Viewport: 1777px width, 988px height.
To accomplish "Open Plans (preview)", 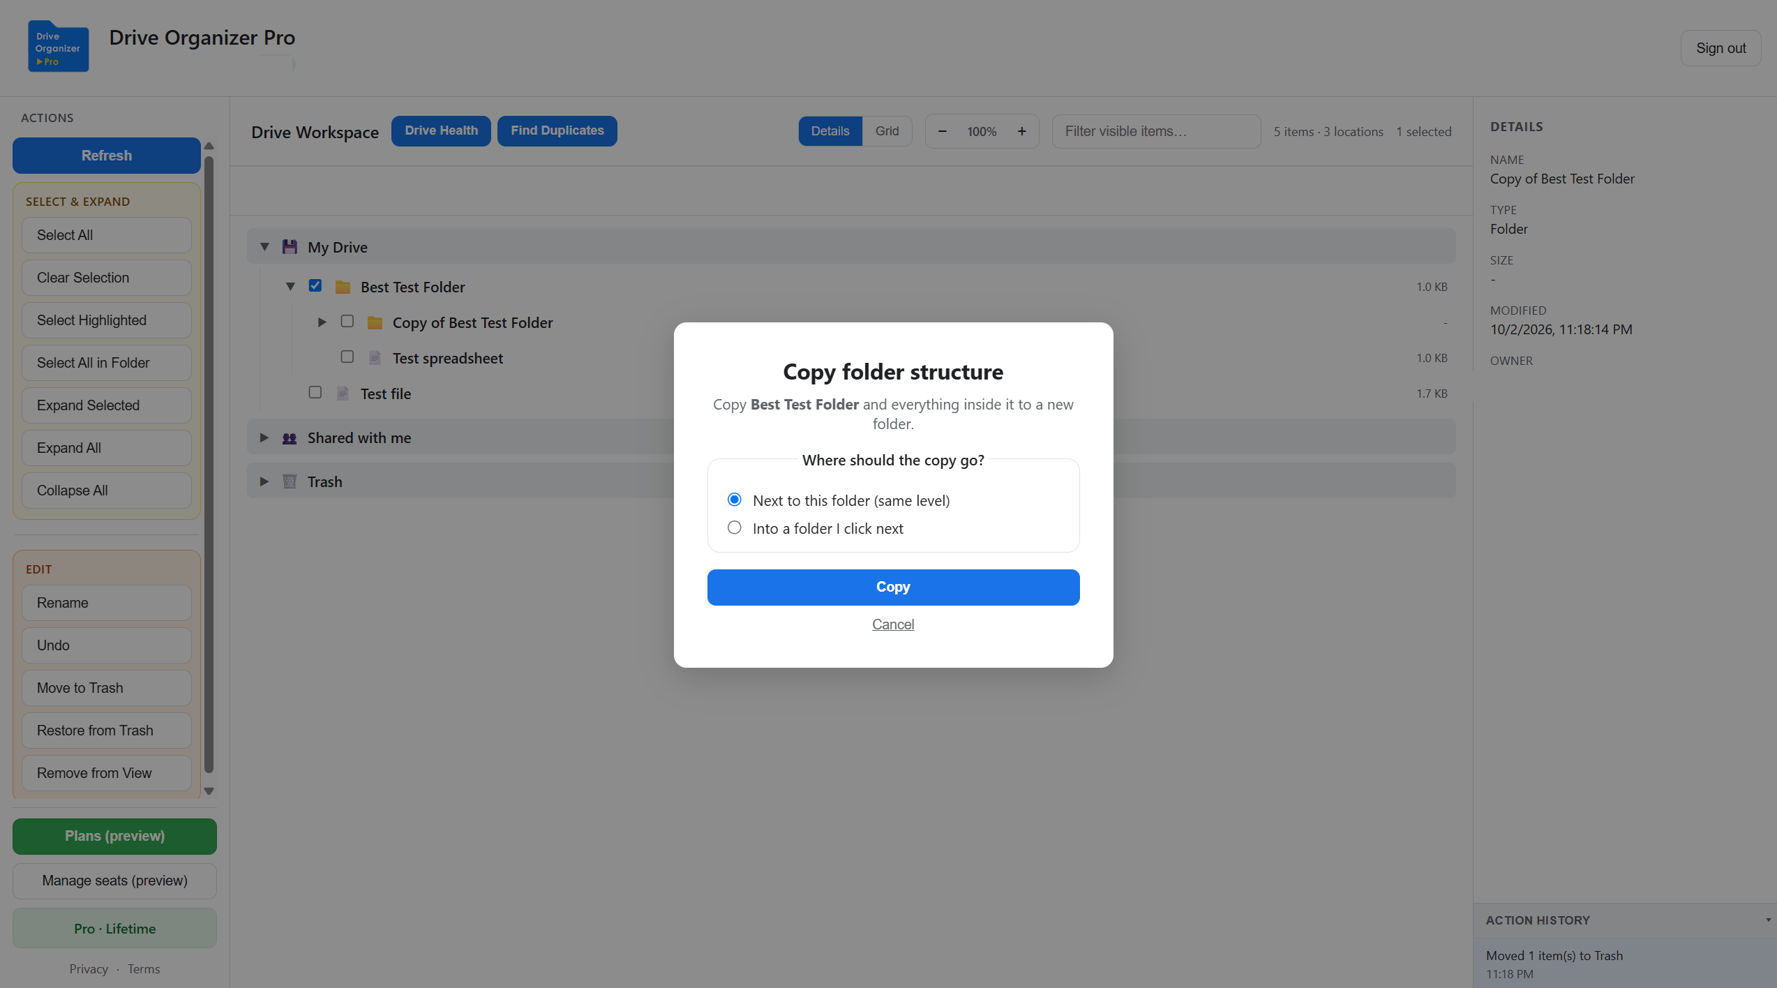I will [x=114, y=836].
